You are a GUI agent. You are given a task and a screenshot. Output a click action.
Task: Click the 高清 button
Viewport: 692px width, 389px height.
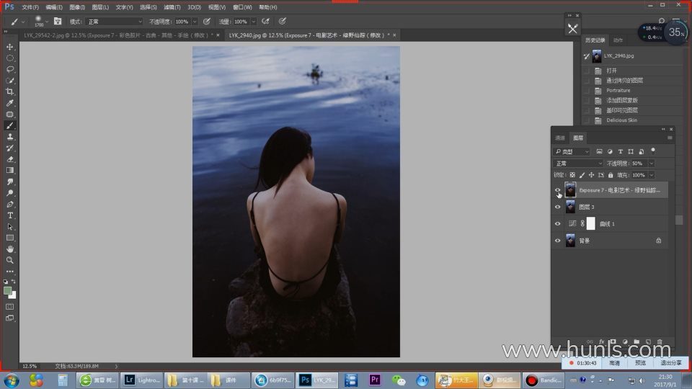pyautogui.click(x=614, y=363)
